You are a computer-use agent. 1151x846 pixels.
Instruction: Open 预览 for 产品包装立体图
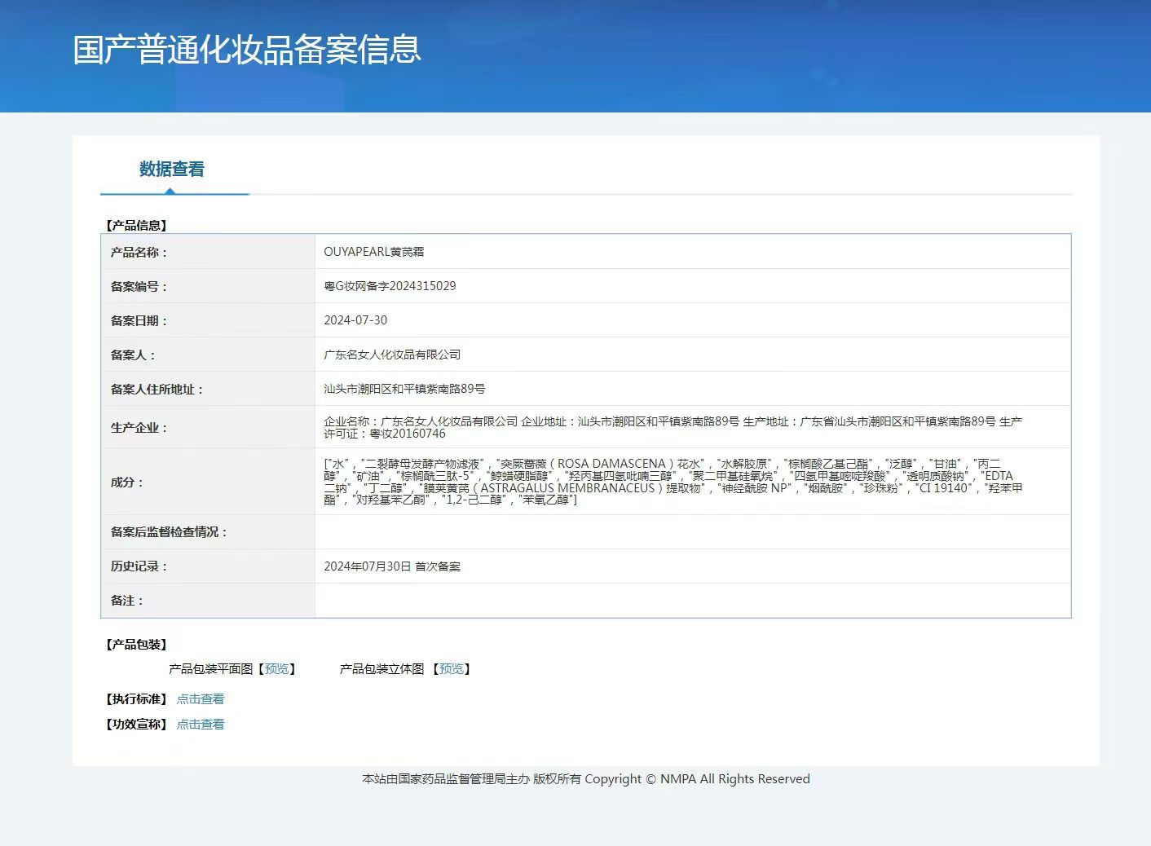(451, 669)
